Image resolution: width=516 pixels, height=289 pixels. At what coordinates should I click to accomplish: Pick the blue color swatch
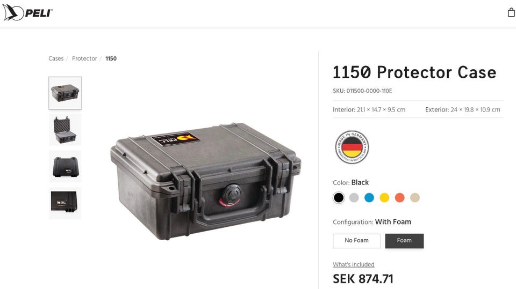click(x=369, y=198)
